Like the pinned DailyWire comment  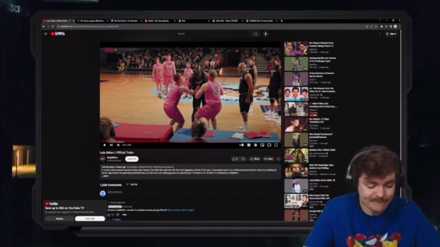point(109,214)
